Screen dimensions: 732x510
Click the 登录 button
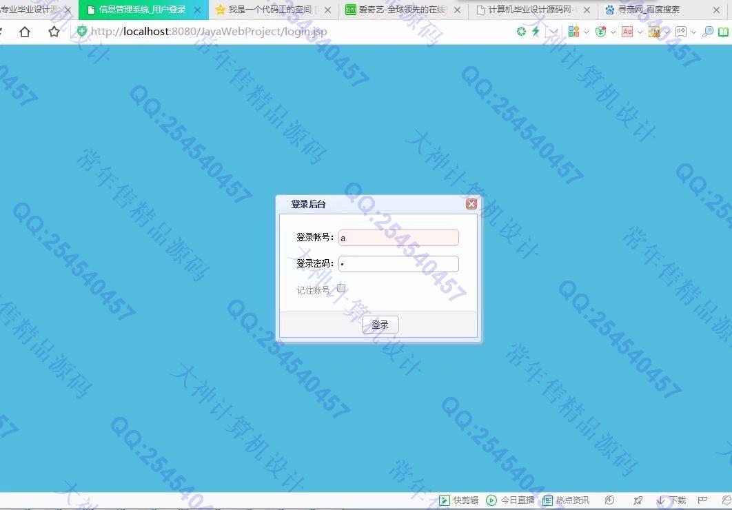pyautogui.click(x=380, y=325)
